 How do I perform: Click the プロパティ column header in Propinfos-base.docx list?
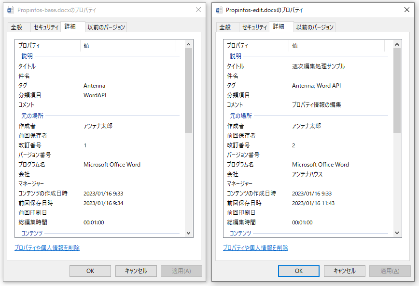(48, 46)
